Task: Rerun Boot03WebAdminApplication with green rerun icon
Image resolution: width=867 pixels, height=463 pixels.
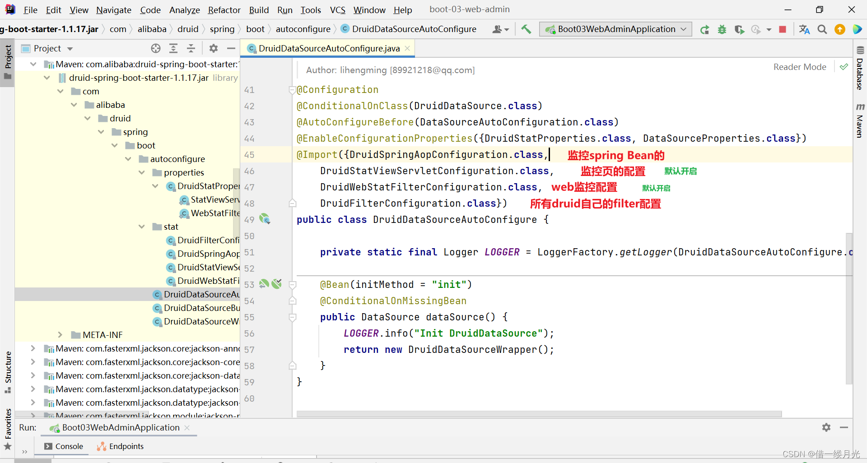Action: click(704, 30)
